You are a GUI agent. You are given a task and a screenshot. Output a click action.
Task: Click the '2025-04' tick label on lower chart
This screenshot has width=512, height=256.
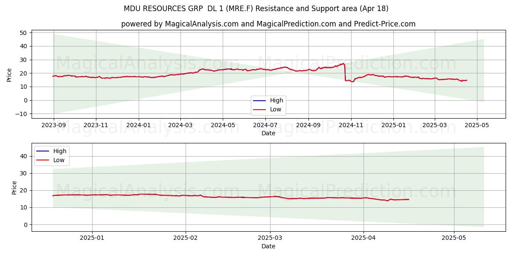coord(364,239)
